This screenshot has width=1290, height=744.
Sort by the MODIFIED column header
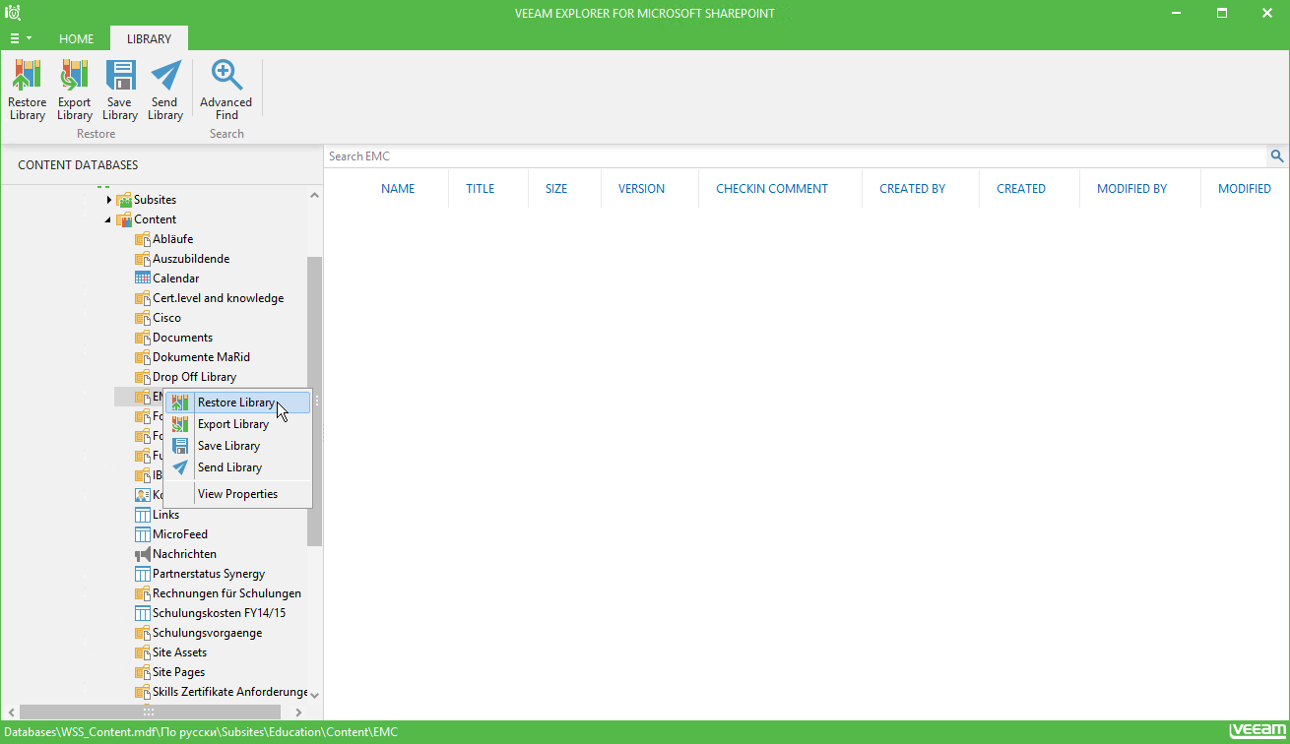tap(1245, 189)
